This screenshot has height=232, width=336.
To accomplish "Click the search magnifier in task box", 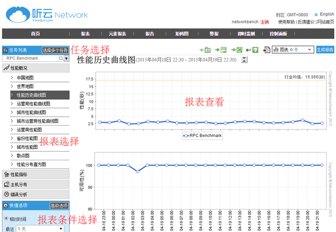I will pos(61,58).
